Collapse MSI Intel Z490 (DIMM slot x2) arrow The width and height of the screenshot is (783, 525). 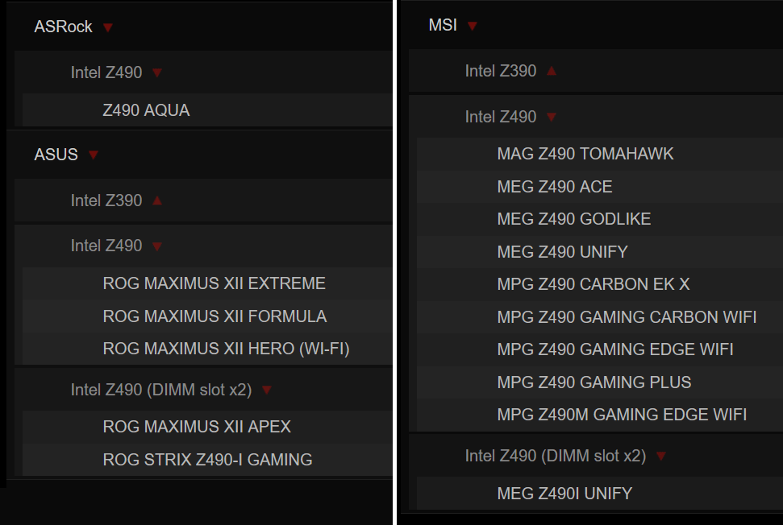coord(661,457)
